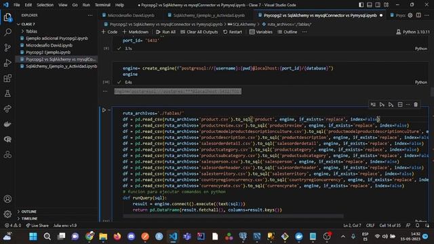
Task: Open the Search view in activity bar
Action: click(7, 33)
